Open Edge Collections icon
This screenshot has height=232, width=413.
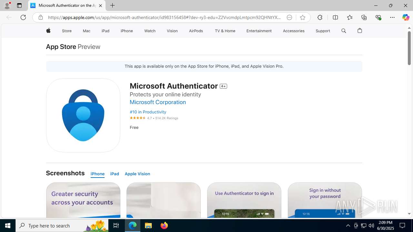364,17
